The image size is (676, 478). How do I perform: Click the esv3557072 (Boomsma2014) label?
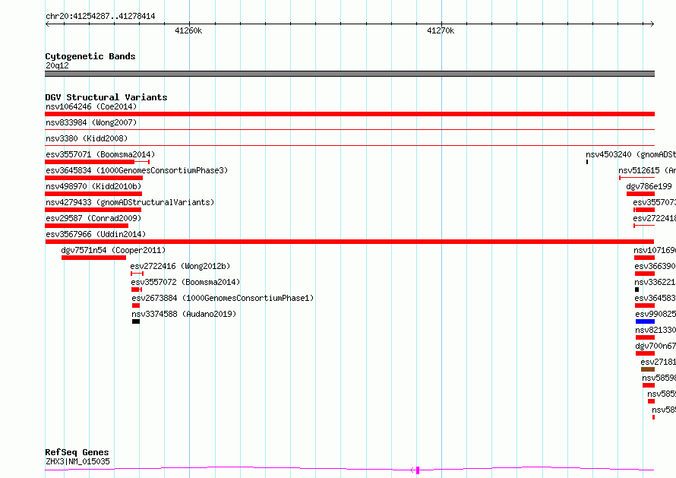click(185, 282)
